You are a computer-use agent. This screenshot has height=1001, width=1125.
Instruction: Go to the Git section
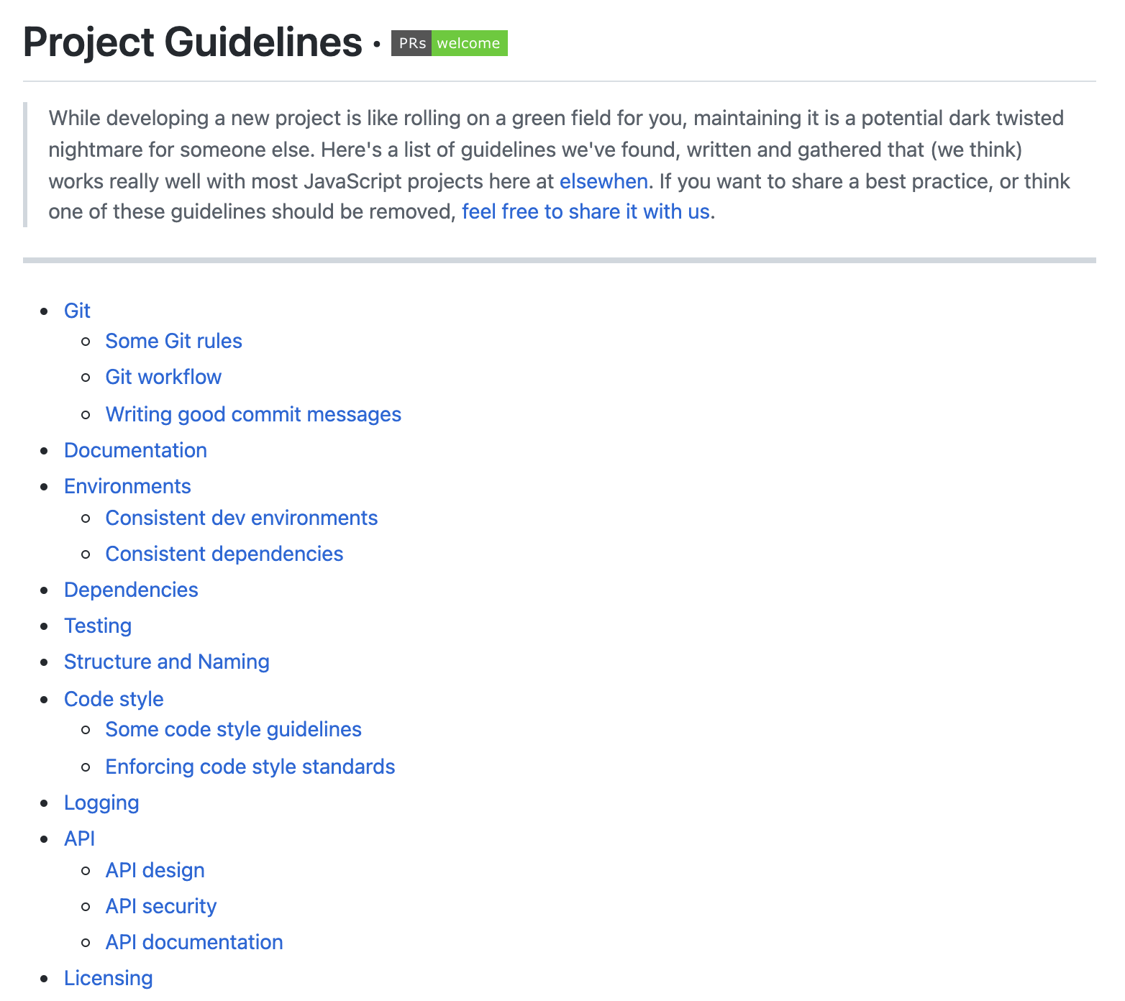pyautogui.click(x=77, y=311)
